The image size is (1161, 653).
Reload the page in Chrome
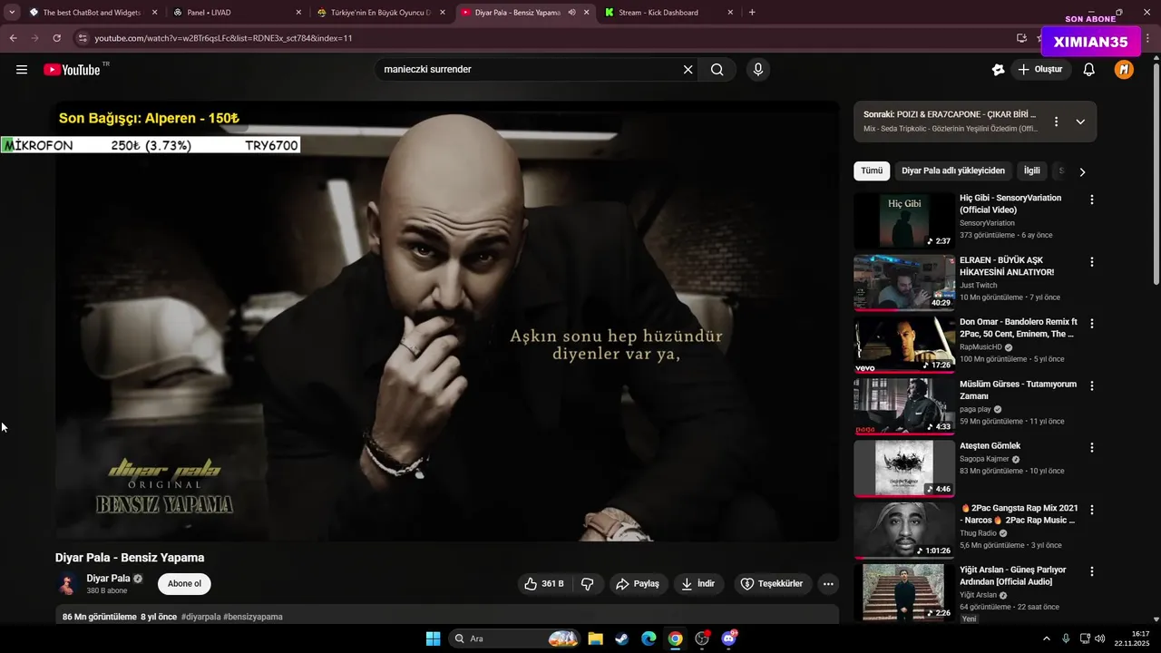point(56,38)
